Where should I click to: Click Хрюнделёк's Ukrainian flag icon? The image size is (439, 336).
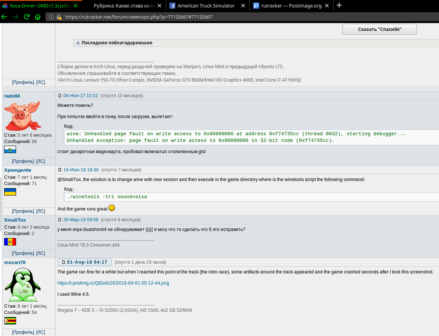10,192
